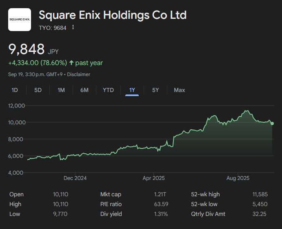
Task: Click the 4,000 y-axis label
Action: (x=16, y=173)
